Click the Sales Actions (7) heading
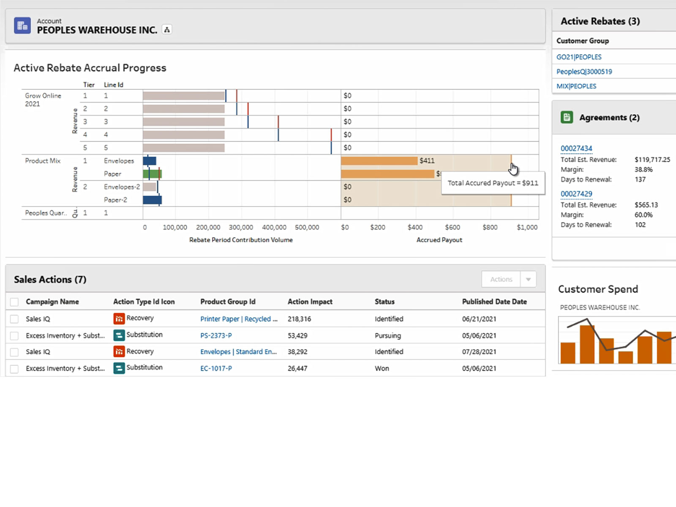The width and height of the screenshot is (676, 507). coord(50,279)
